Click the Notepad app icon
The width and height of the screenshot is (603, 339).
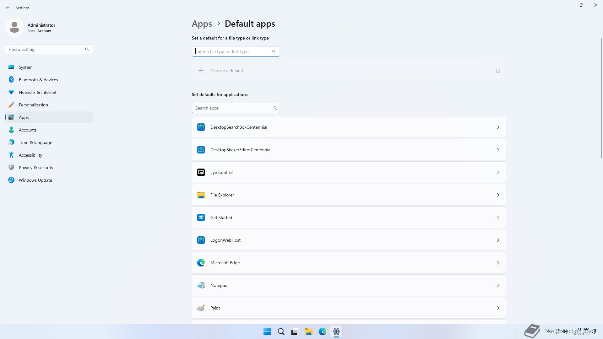tap(201, 285)
